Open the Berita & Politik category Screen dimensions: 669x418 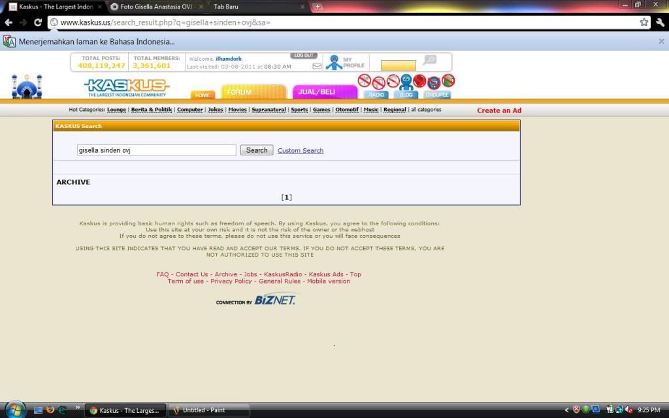(152, 110)
